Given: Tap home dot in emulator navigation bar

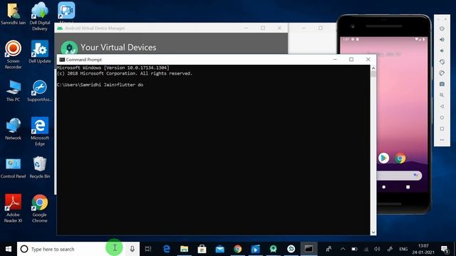Looking at the screenshot, I should pos(383,187).
